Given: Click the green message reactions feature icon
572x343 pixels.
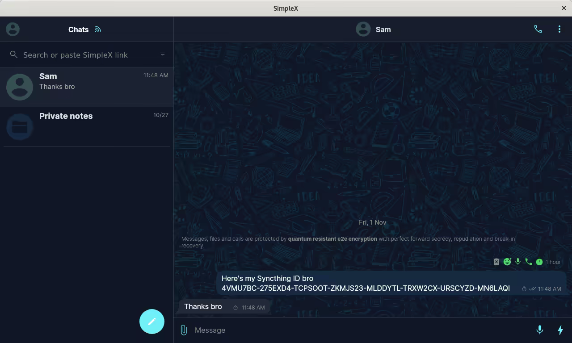Looking at the screenshot, I should click(x=507, y=262).
